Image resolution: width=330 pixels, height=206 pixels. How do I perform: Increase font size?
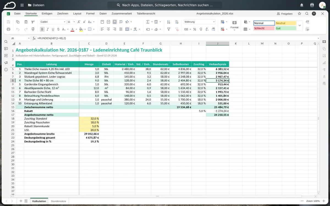(x=79, y=22)
